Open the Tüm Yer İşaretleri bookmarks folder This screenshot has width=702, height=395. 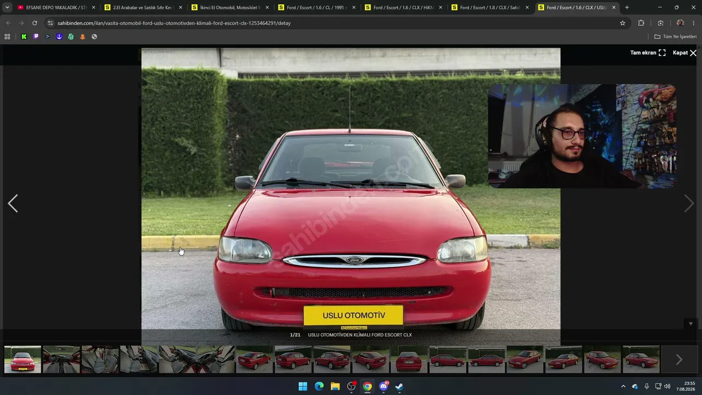point(675,37)
